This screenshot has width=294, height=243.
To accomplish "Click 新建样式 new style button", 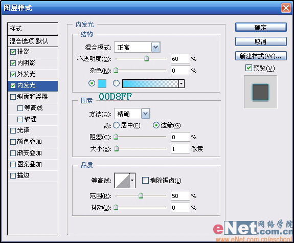I will (x=261, y=56).
